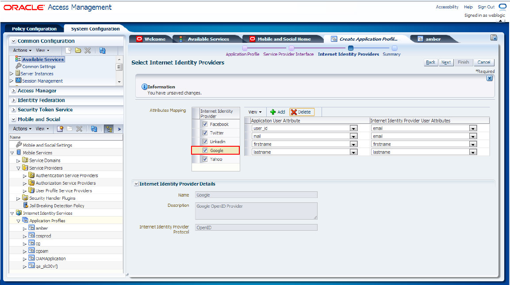Open the lastname Internet Identity Provider attribute dropdown
Image resolution: width=510 pixels, height=285 pixels.
tap(473, 152)
